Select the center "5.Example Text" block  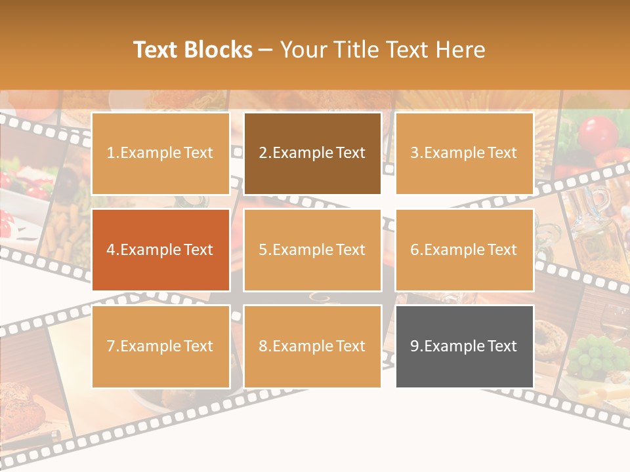click(312, 250)
